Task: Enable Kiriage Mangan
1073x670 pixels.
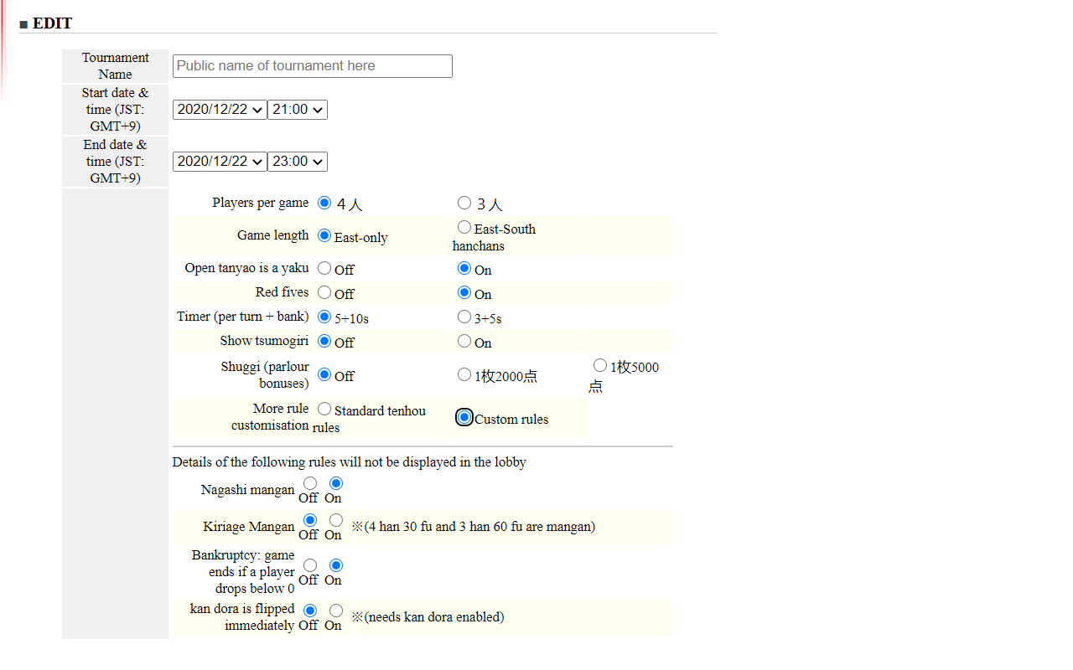Action: click(335, 519)
